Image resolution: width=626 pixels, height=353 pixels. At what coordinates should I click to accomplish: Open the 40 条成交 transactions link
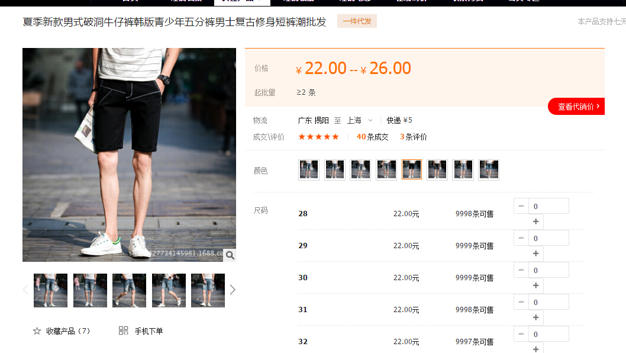pos(372,137)
